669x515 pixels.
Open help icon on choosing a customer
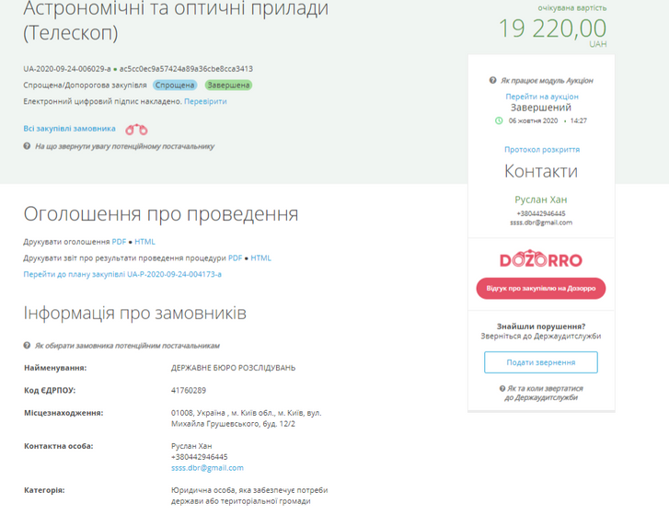coord(27,345)
